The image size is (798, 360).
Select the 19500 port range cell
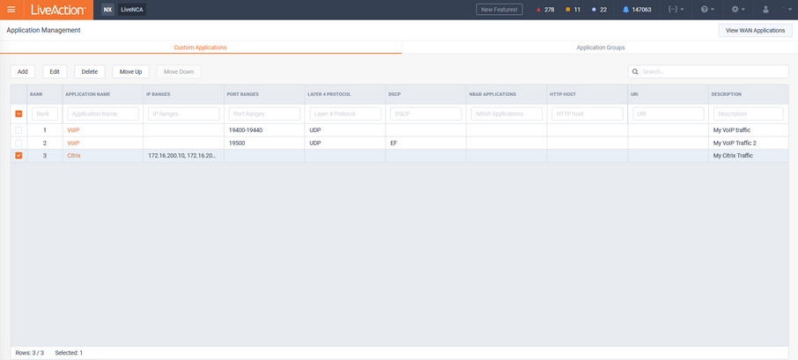tap(264, 143)
